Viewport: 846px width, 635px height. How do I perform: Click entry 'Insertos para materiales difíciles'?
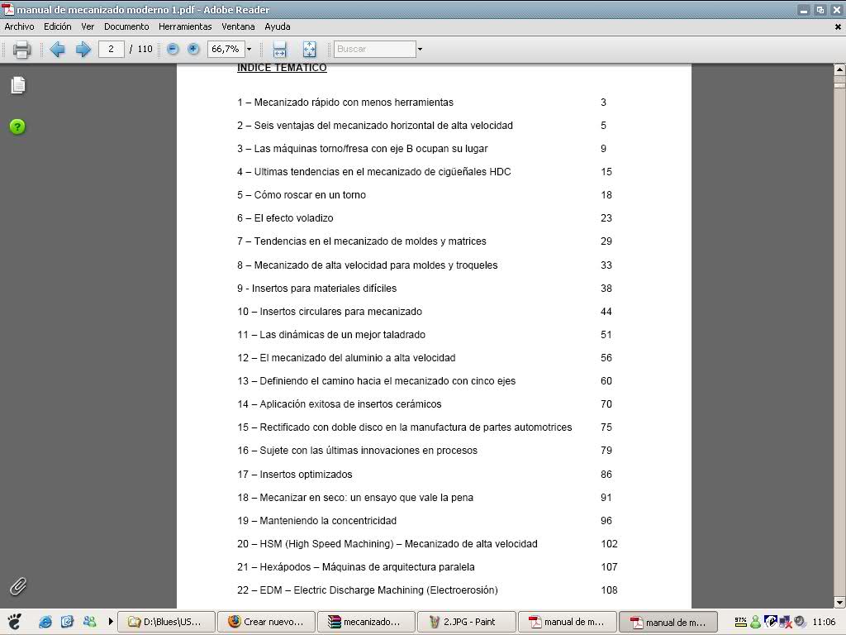click(324, 289)
